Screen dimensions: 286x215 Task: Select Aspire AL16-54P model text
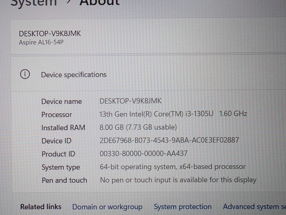click(41, 42)
